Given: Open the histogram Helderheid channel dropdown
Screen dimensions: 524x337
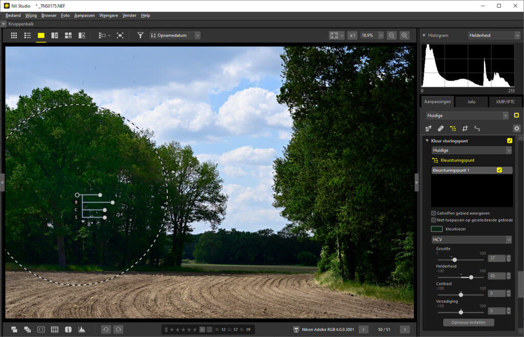Looking at the screenshot, I should (494, 35).
